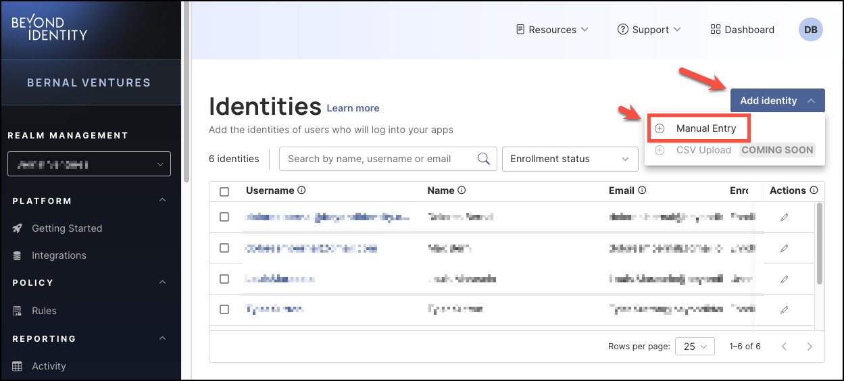Open Rules in sidebar

pos(44,311)
